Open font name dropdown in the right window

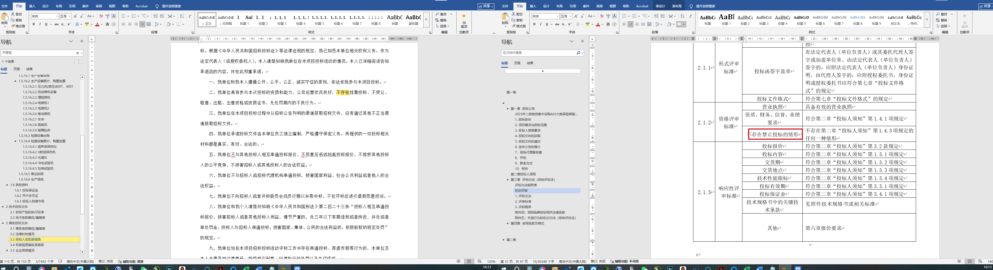coord(558,16)
